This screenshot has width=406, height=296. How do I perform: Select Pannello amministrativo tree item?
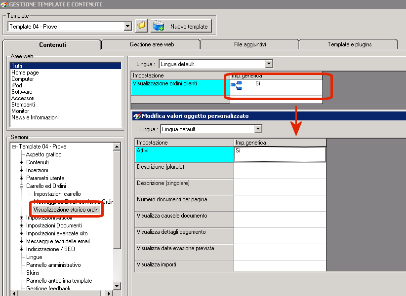point(53,265)
